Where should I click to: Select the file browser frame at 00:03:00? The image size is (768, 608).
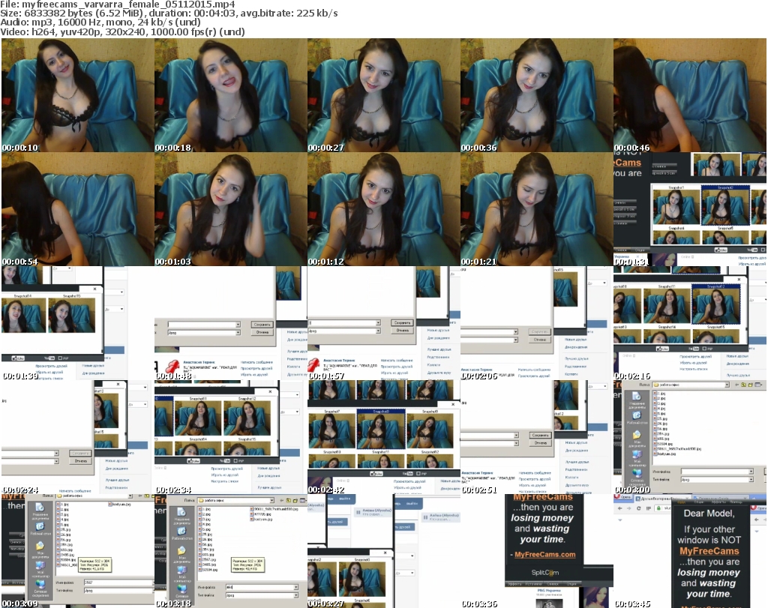(690, 438)
